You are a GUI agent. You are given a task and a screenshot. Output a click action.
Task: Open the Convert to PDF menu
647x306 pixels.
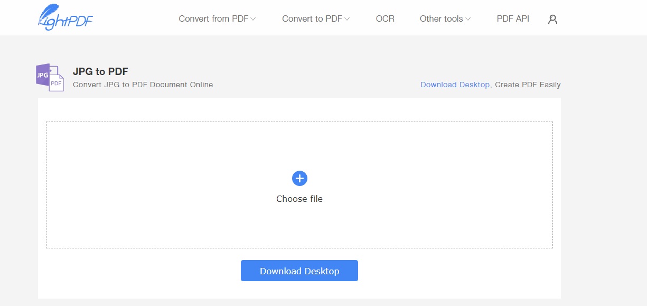(312, 18)
